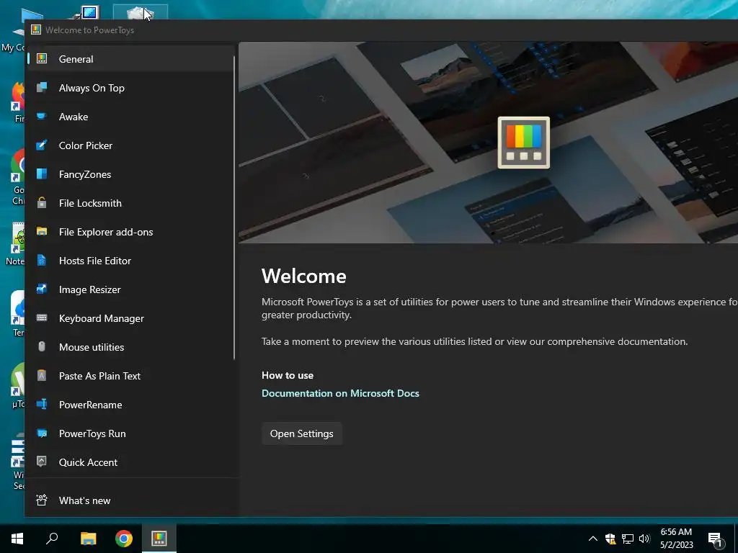Open taskbar Search magnifier
This screenshot has width=738, height=553.
(52, 539)
